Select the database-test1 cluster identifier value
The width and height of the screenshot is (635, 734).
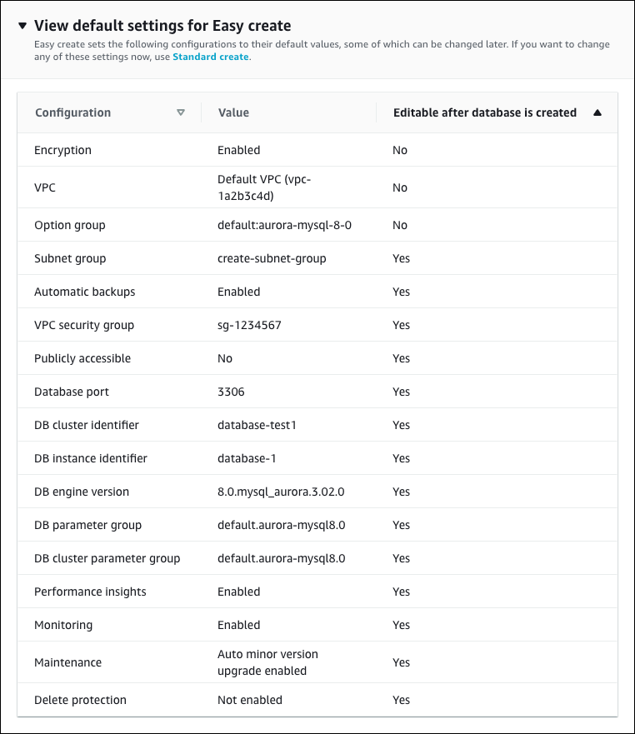(x=254, y=425)
